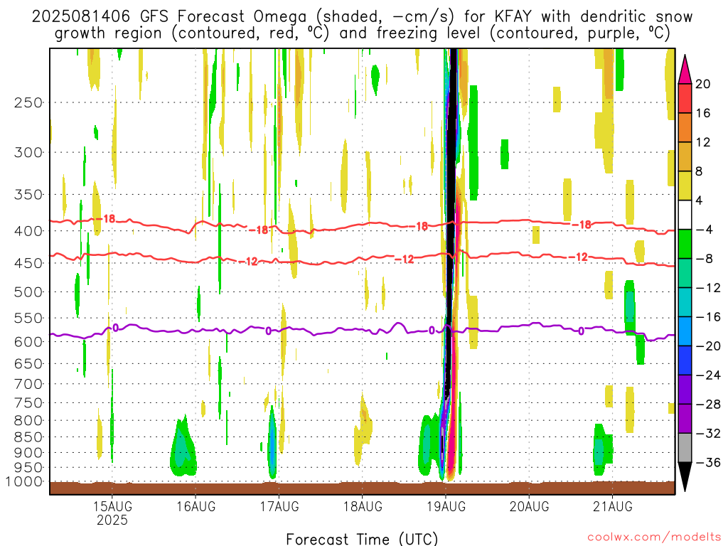728x546 pixels.
Task: Click the pink upward arrow atop the colorbar
Action: tap(685, 70)
